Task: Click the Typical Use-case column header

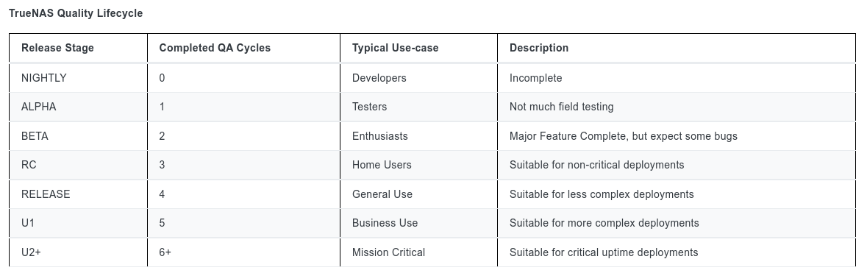Action: click(395, 48)
